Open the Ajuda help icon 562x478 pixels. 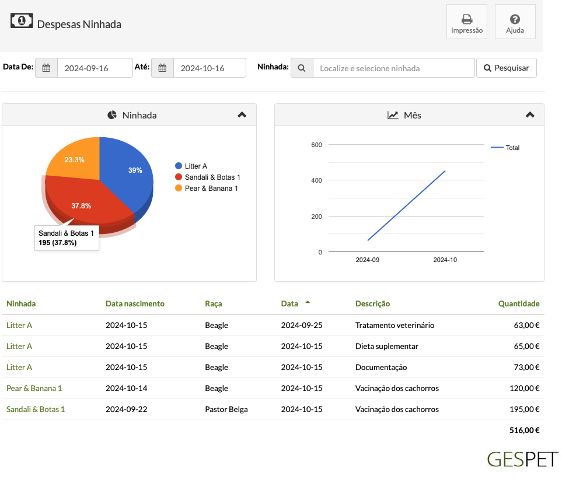click(515, 19)
